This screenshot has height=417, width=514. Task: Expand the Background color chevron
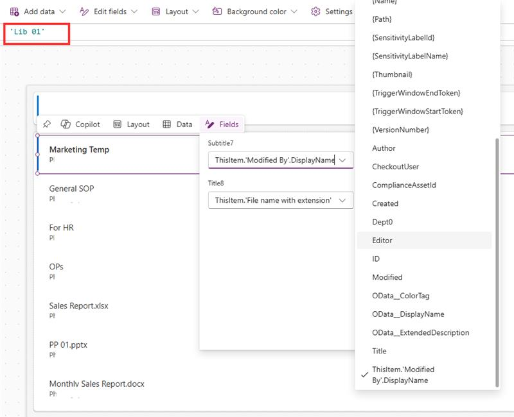tap(294, 12)
